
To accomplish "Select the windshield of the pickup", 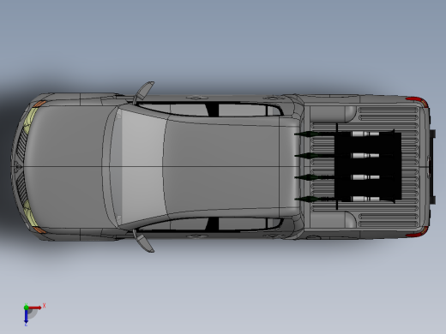I will 139,166.
